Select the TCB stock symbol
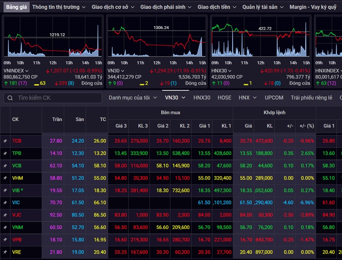This screenshot has height=260, width=342. tap(17, 141)
